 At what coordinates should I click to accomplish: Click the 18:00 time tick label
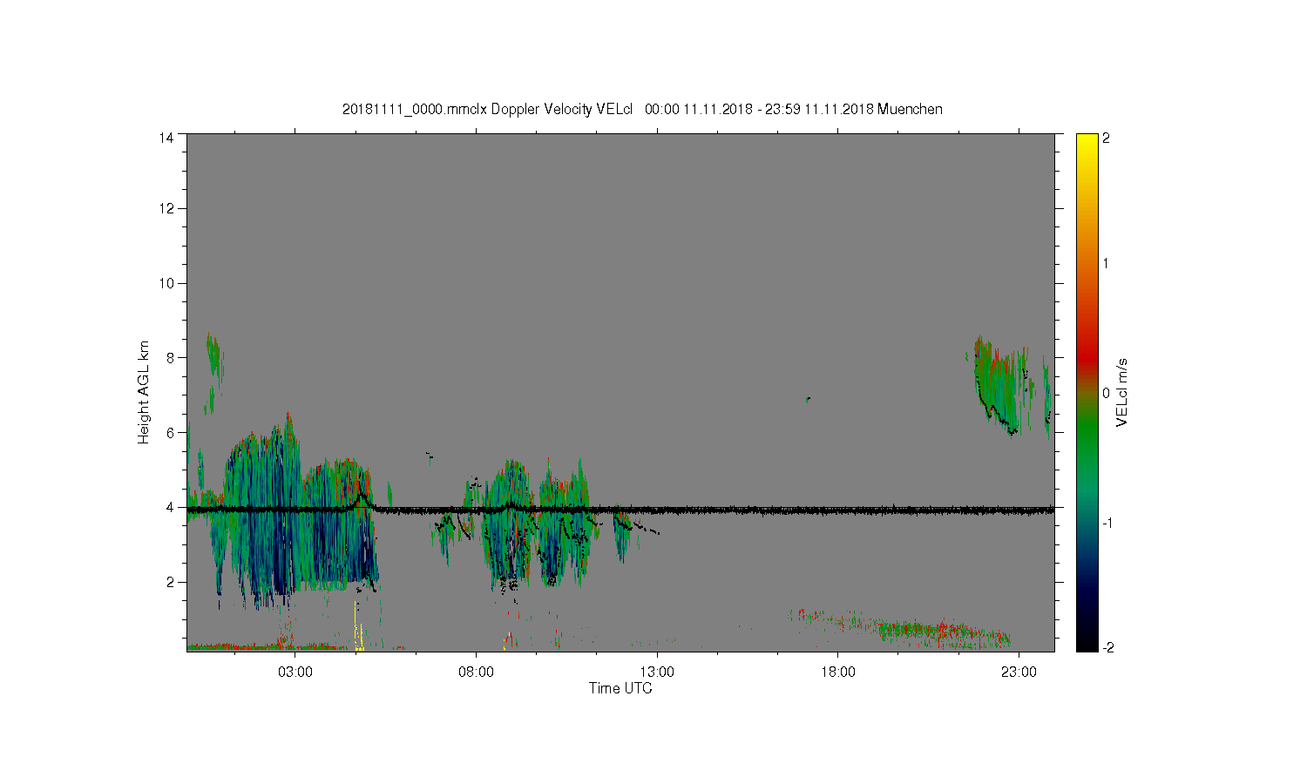837,672
